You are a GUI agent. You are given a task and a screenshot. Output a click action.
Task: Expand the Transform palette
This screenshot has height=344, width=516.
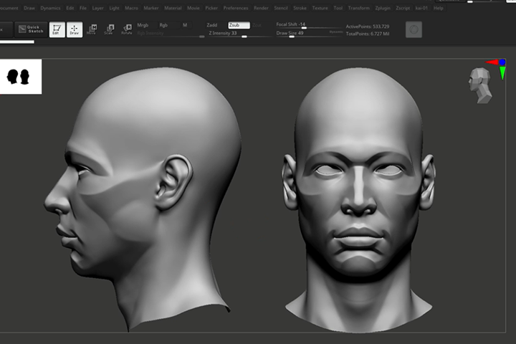tap(359, 8)
